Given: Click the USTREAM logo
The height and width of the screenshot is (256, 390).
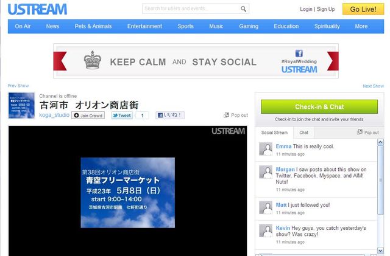Looking at the screenshot, I should click(37, 9).
